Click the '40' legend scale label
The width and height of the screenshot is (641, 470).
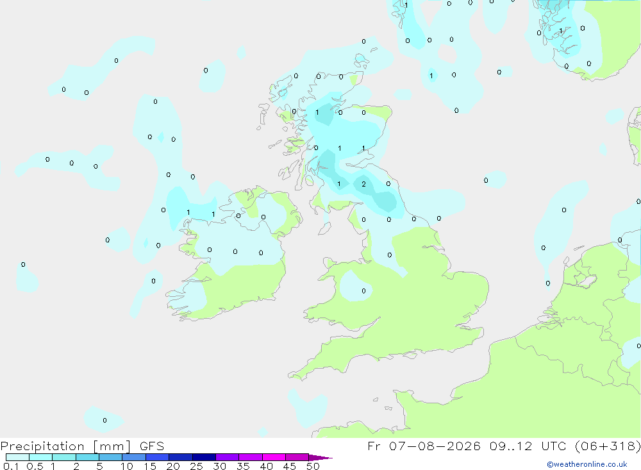tap(267, 466)
